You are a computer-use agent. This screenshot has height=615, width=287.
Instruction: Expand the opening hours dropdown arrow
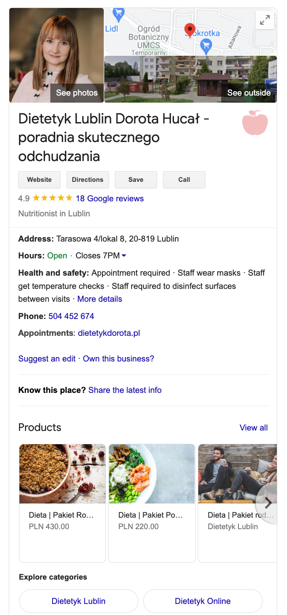click(x=124, y=256)
